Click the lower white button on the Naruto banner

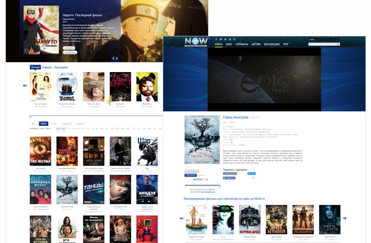click(70, 52)
